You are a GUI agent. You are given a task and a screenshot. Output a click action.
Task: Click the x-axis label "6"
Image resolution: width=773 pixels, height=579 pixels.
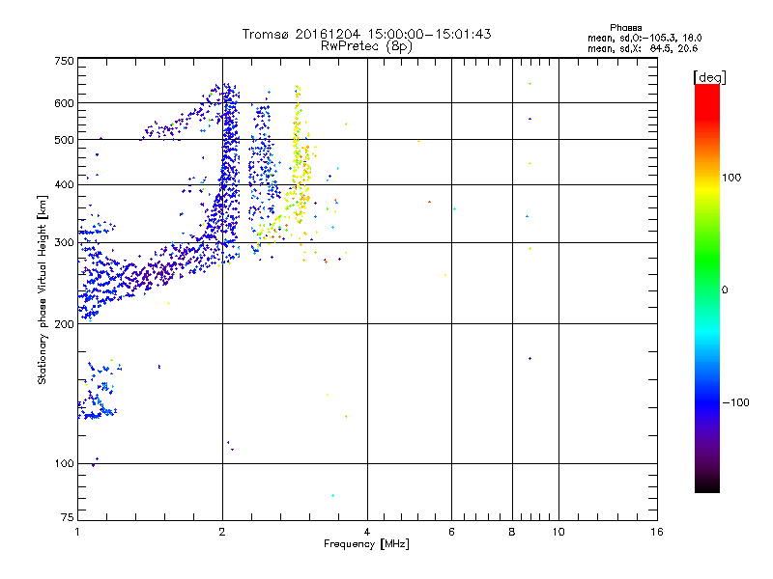(451, 532)
